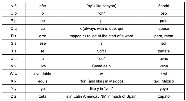Screen dimensions: 186x101
Task: Click 'k (always with u: que, qui' cell
Action: click(101, 28)
